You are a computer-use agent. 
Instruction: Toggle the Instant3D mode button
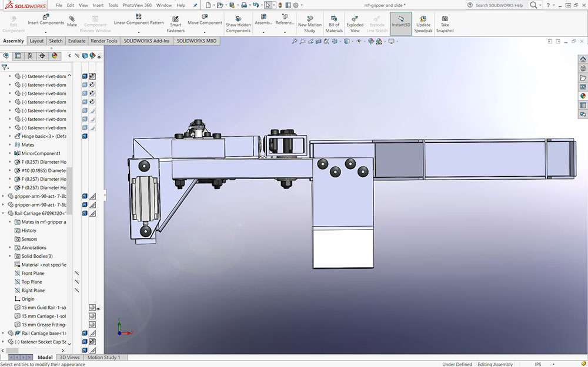[x=400, y=24]
